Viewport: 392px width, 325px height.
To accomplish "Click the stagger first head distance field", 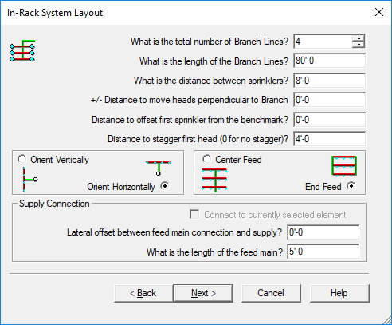I will [x=329, y=139].
